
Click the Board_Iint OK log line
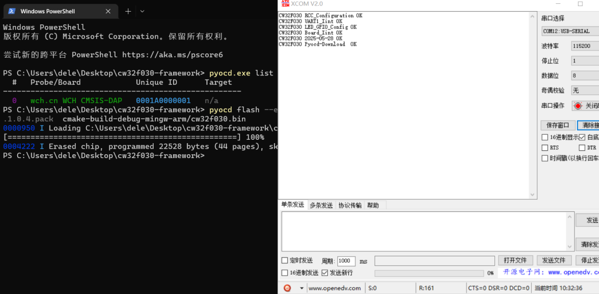pos(311,33)
